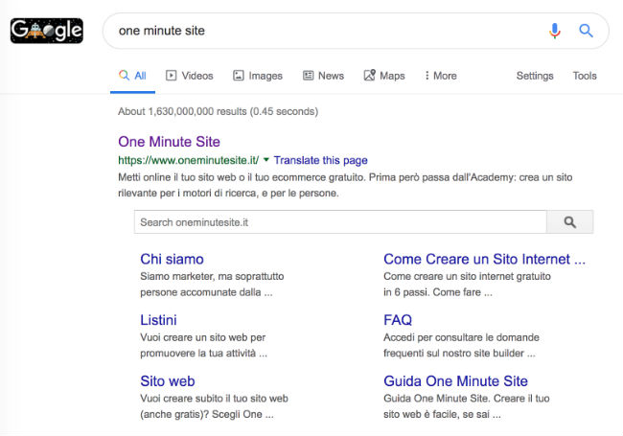
Task: Open the FAQ sitelink
Action: pos(398,320)
